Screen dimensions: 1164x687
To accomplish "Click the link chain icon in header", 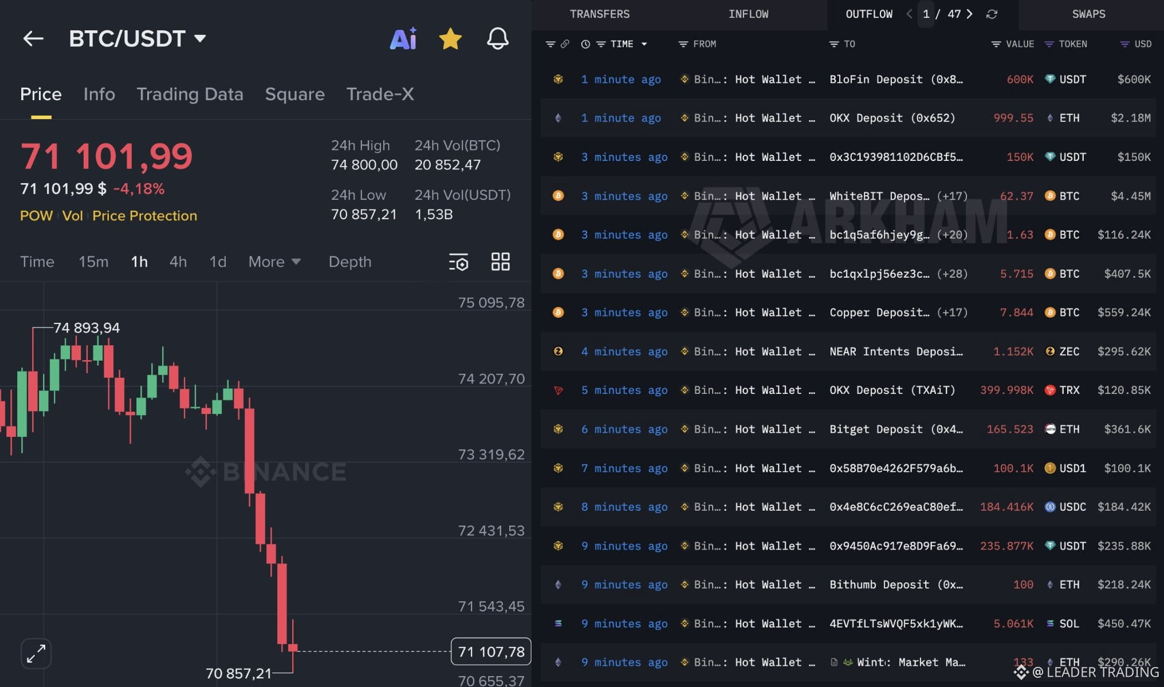I will pos(565,44).
